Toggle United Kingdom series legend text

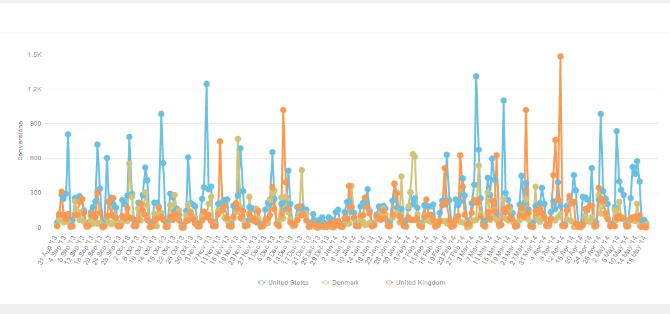coord(420,282)
